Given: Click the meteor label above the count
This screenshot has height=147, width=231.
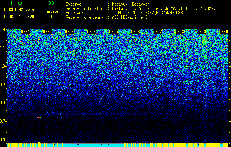Looking at the screenshot, I should [x=52, y=11].
